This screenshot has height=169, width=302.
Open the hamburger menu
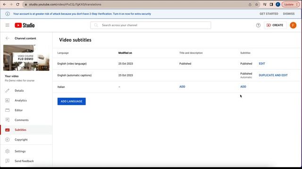8,25
